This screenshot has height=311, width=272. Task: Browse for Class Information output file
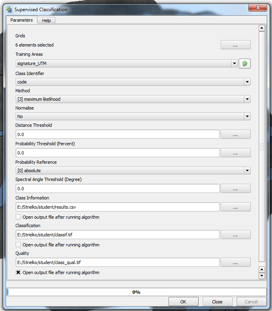(x=235, y=207)
